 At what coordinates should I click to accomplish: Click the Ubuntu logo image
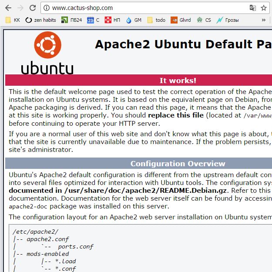(x=47, y=53)
